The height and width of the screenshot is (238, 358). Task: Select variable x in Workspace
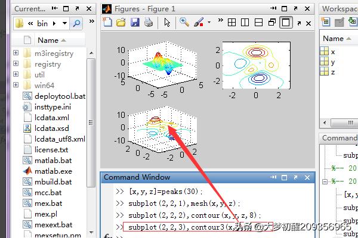[x=332, y=52]
